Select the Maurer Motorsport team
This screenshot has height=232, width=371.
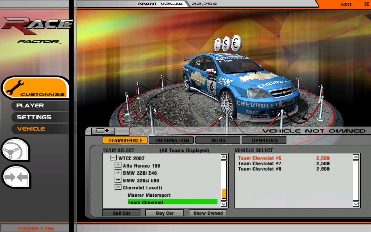click(x=149, y=195)
